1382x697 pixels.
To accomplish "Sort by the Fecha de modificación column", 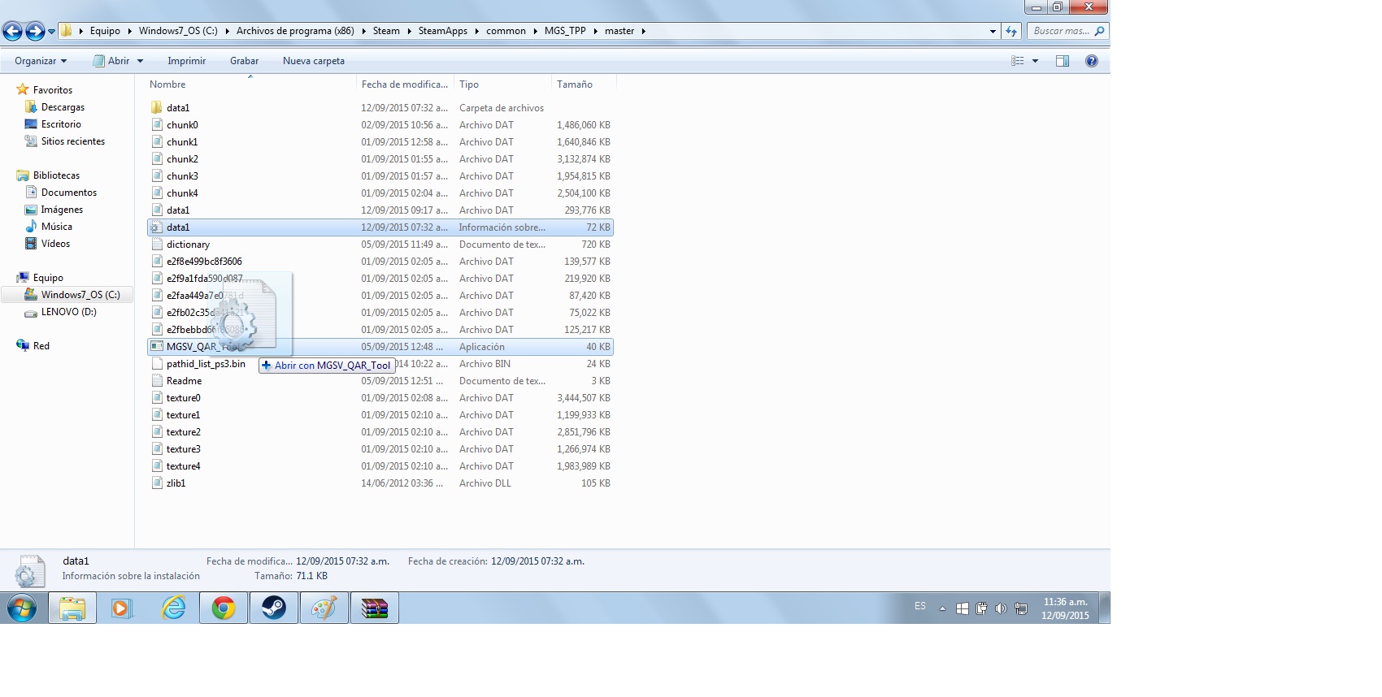I will 405,84.
